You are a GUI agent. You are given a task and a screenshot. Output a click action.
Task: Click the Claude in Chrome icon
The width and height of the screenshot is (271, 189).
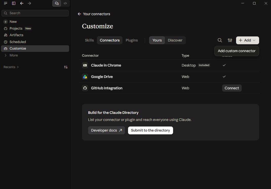coord(85,65)
